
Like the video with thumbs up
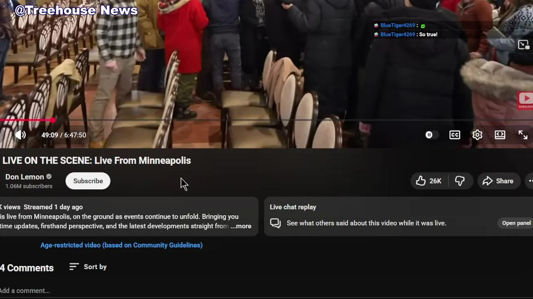[428, 181]
